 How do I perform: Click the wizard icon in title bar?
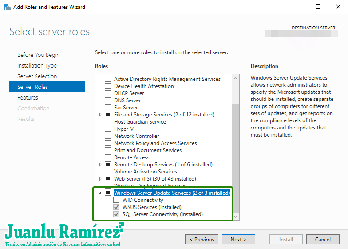click(x=7, y=7)
